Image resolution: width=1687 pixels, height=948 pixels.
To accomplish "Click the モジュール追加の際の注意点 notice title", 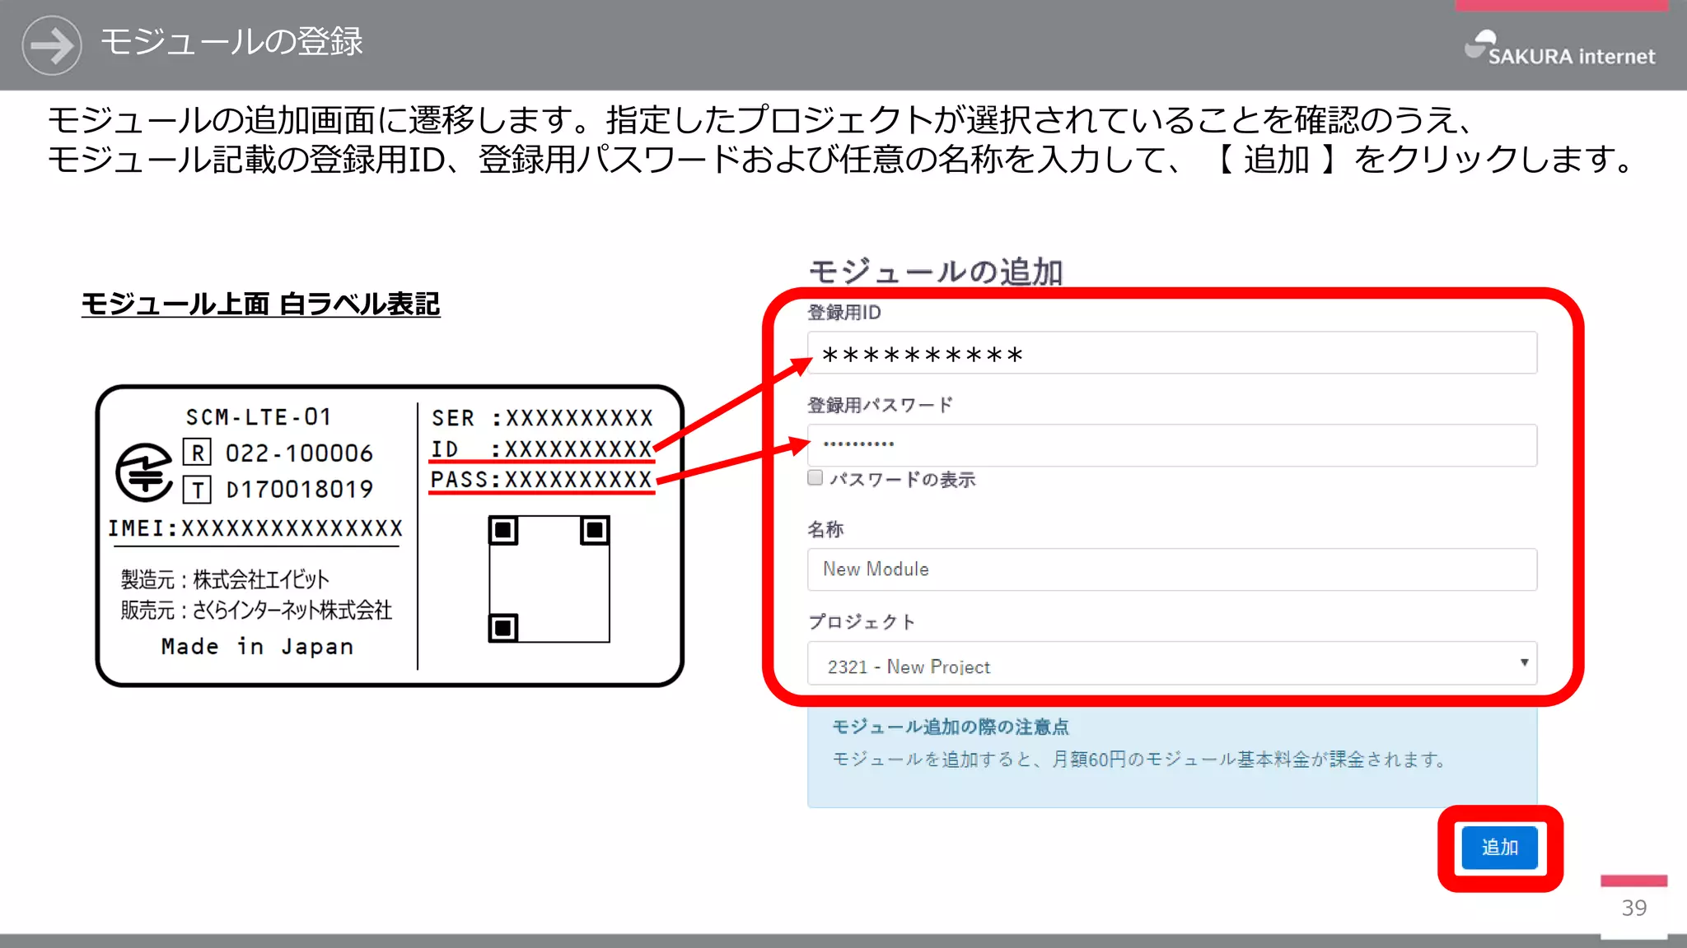I will [951, 727].
